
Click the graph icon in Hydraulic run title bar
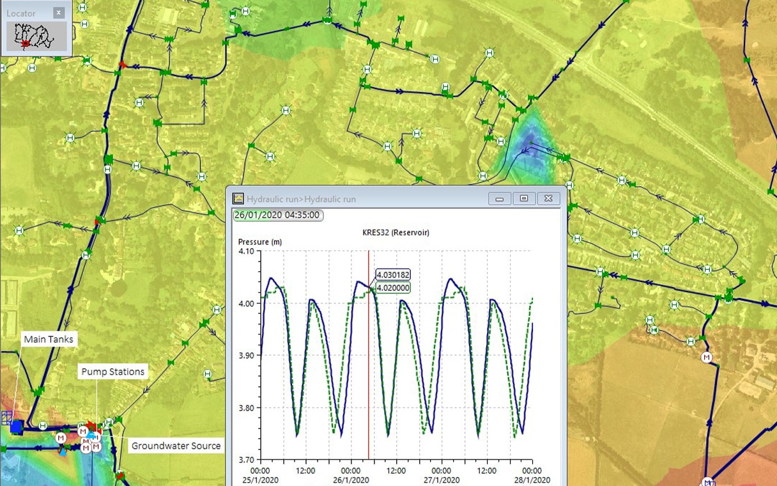point(238,199)
